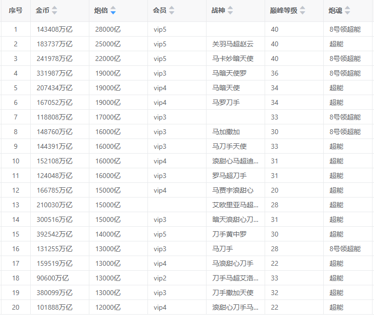
Task: Click the 143408万亿 gold value
Action: pyautogui.click(x=54, y=29)
